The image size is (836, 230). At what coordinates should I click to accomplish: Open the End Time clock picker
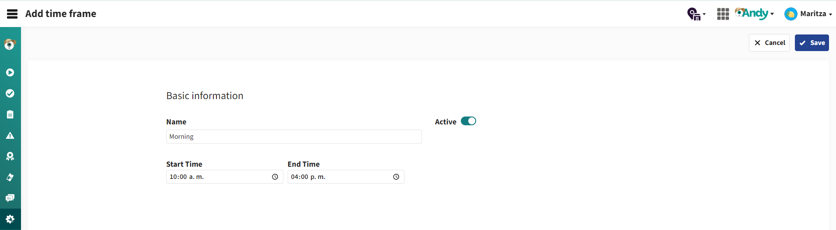396,177
